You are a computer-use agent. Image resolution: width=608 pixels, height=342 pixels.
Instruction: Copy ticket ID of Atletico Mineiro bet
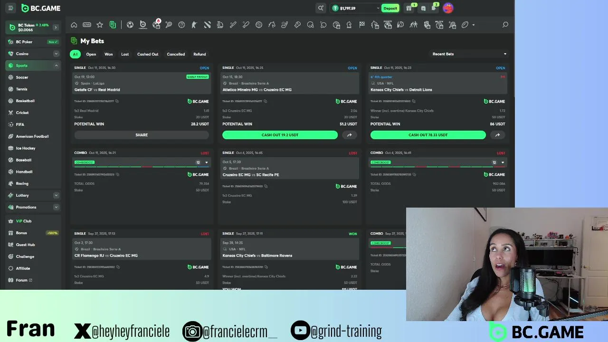(x=266, y=101)
